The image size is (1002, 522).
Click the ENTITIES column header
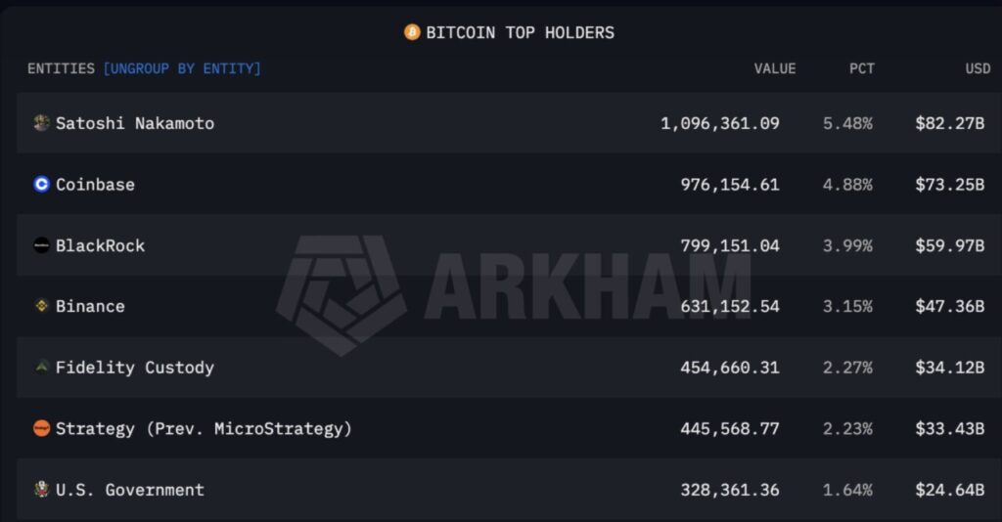(61, 68)
